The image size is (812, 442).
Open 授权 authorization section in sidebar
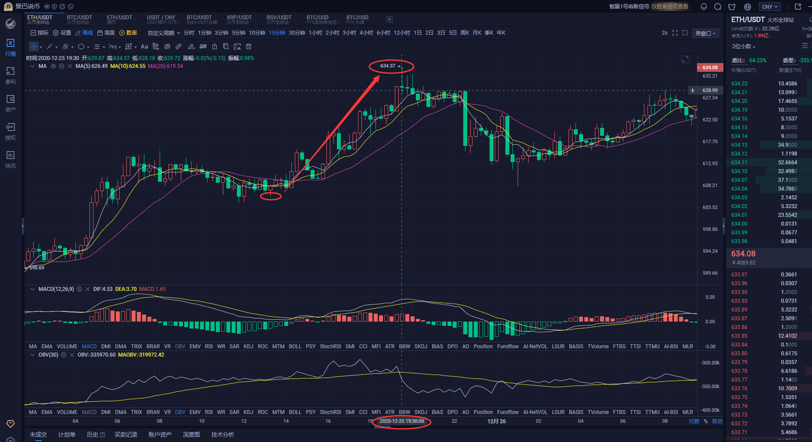click(x=11, y=132)
